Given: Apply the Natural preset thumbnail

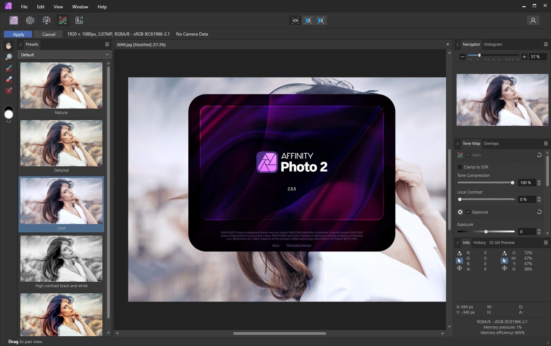Looking at the screenshot, I should [62, 85].
